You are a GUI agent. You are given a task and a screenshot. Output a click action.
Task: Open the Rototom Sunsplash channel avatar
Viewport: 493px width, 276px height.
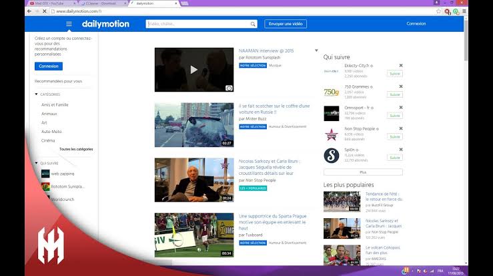45,186
